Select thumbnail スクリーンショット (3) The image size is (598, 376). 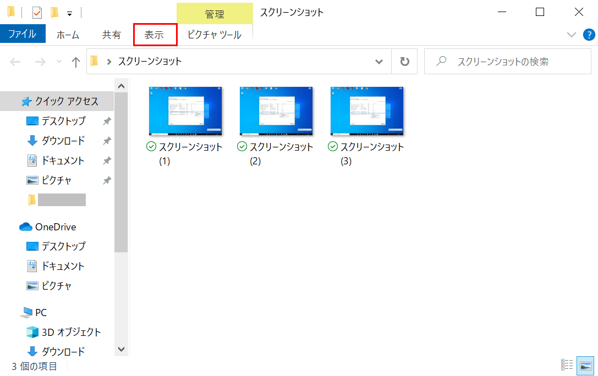coord(367,111)
